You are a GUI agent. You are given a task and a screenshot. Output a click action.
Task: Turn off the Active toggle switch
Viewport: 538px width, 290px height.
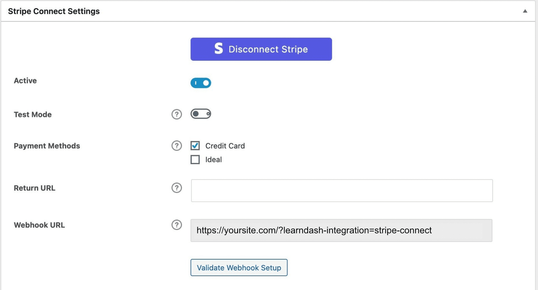pyautogui.click(x=201, y=83)
